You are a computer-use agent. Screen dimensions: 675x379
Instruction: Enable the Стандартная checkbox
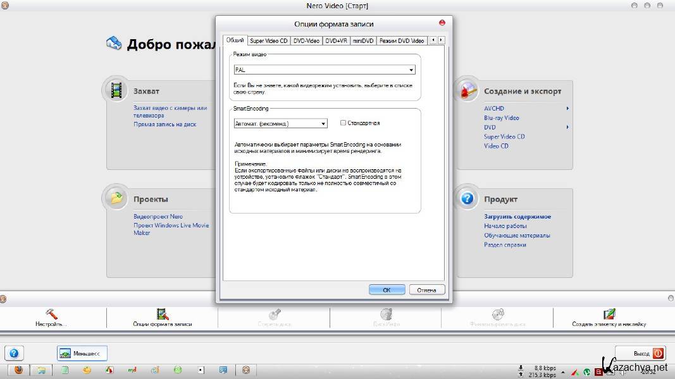coord(344,123)
